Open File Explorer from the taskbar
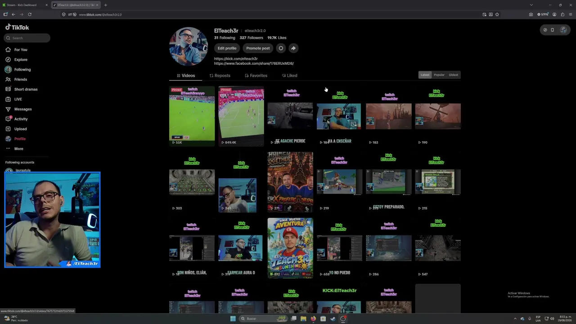The width and height of the screenshot is (576, 324). tap(303, 319)
